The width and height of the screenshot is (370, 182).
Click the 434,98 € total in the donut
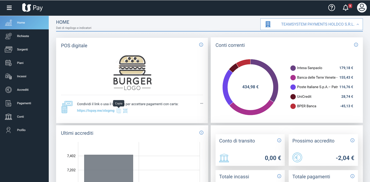(250, 87)
